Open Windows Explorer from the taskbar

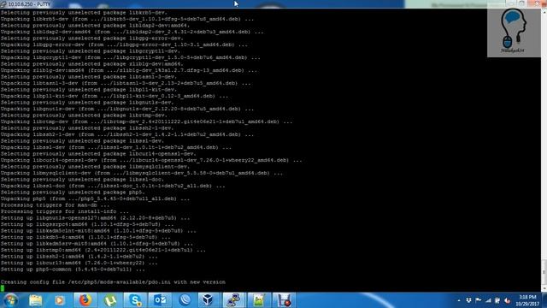(x=36, y=300)
